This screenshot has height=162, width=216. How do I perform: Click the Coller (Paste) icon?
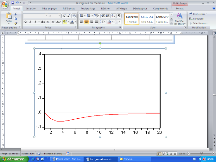(x=9, y=16)
